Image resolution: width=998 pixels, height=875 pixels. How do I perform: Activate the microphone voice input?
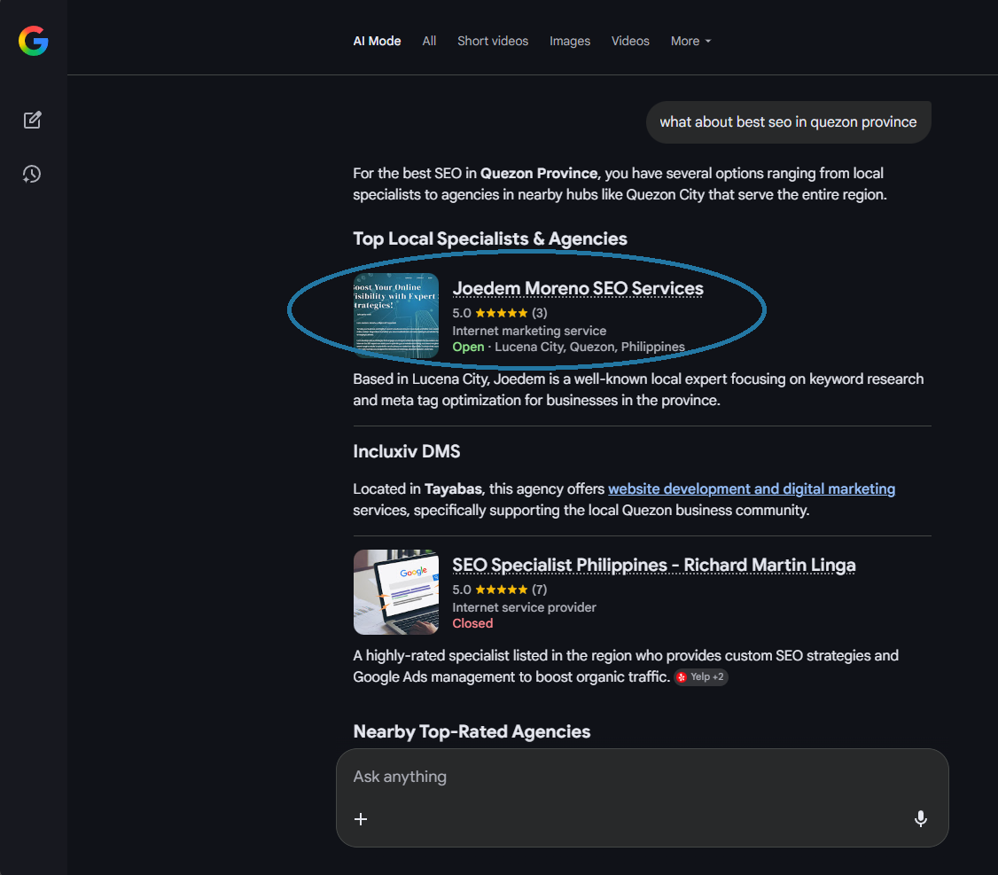920,819
